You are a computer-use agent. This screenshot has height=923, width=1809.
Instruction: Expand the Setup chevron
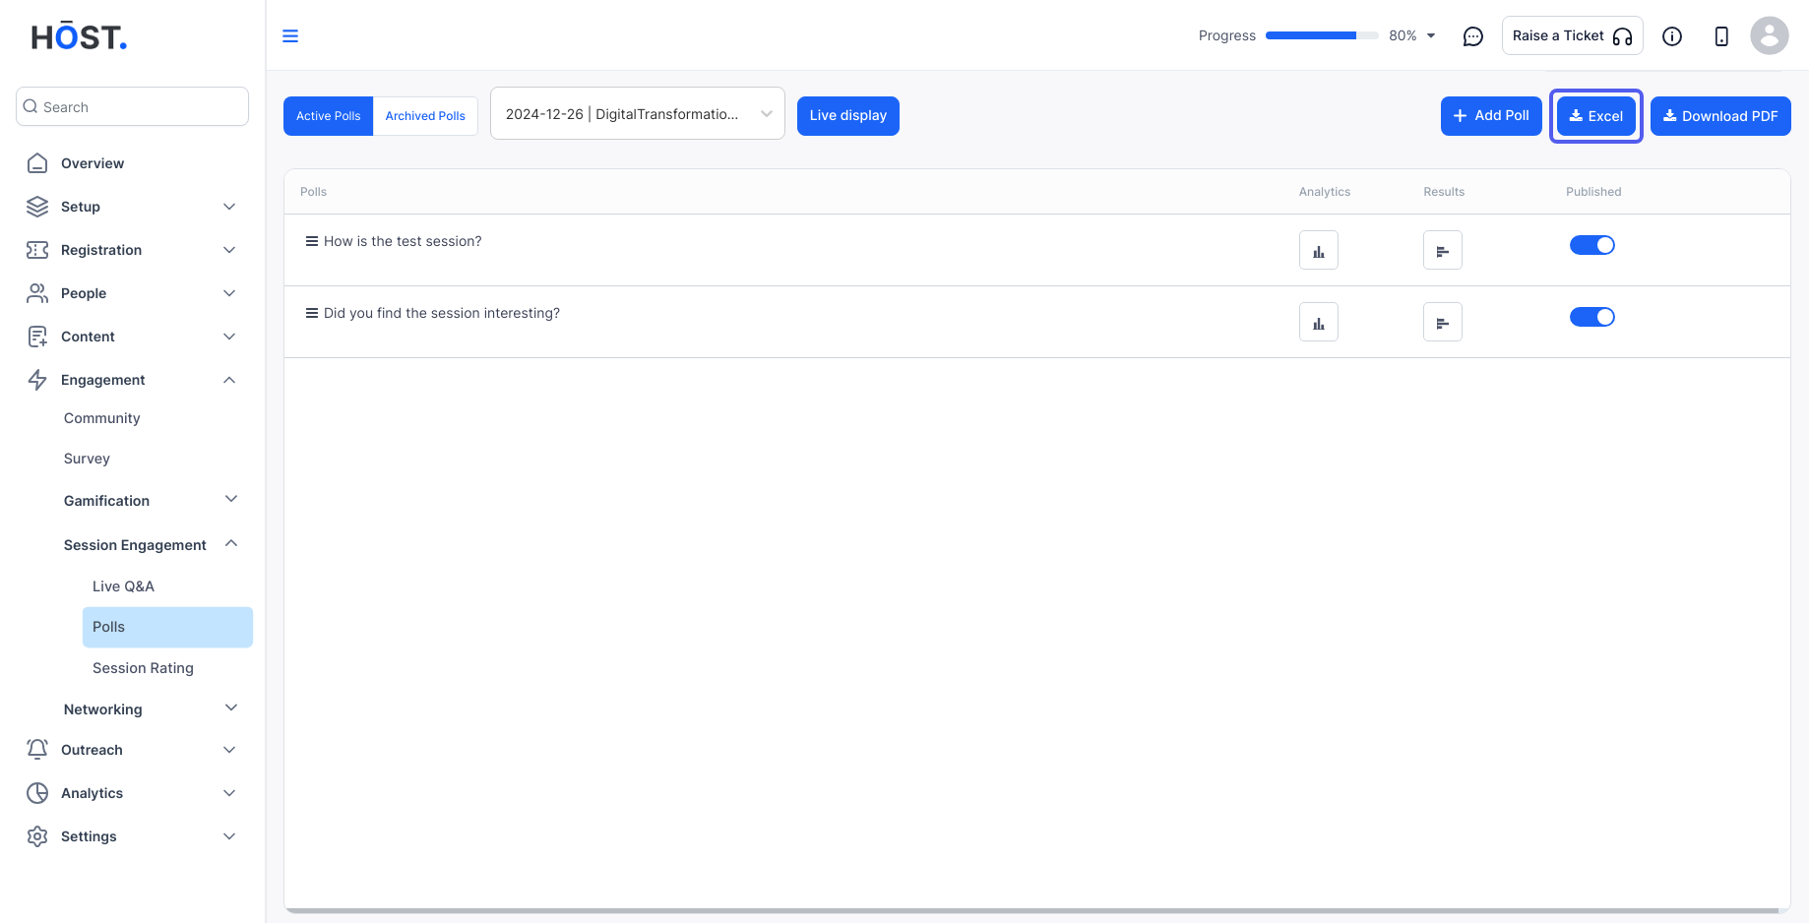(x=229, y=207)
